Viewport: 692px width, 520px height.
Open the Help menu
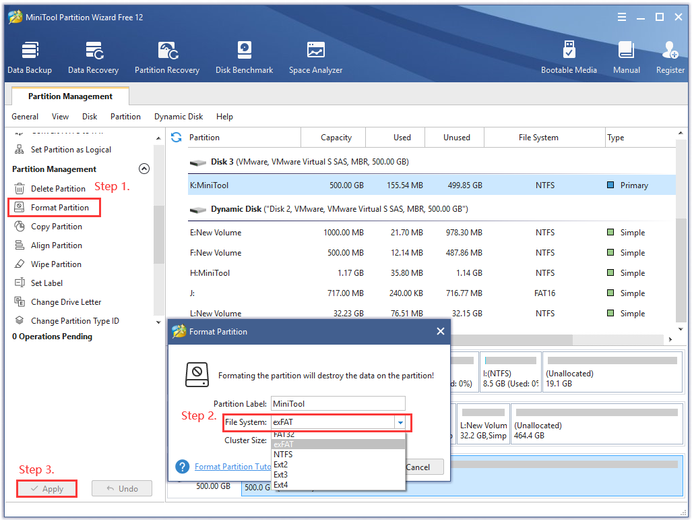pyautogui.click(x=224, y=117)
